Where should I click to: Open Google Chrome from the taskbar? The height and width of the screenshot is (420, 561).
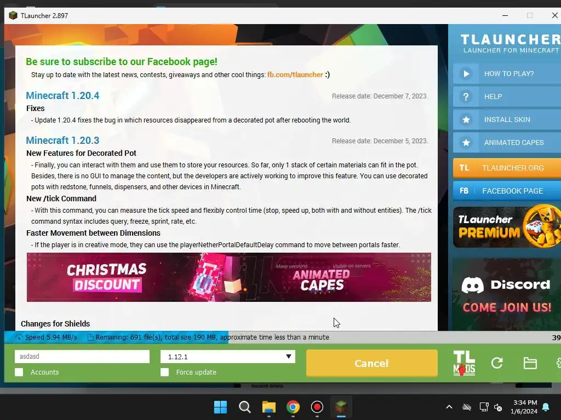point(293,407)
